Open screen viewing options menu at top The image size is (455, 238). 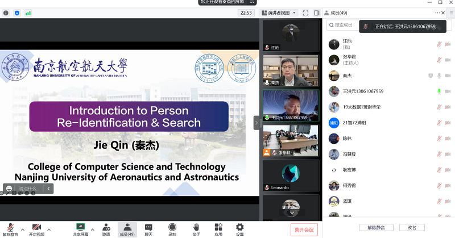[252, 2]
